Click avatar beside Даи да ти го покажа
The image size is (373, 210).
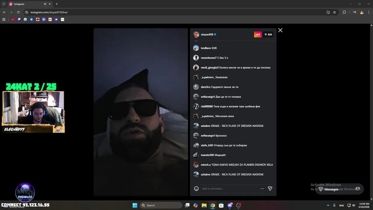click(x=196, y=97)
